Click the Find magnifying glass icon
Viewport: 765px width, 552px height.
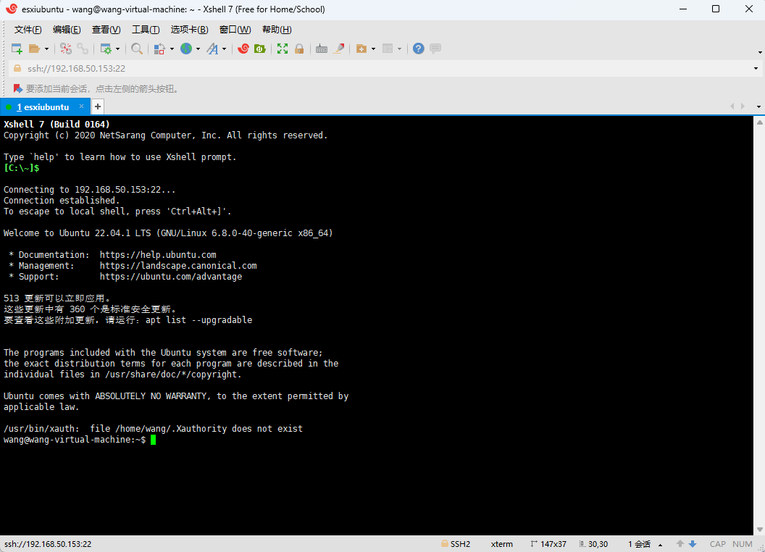[137, 49]
